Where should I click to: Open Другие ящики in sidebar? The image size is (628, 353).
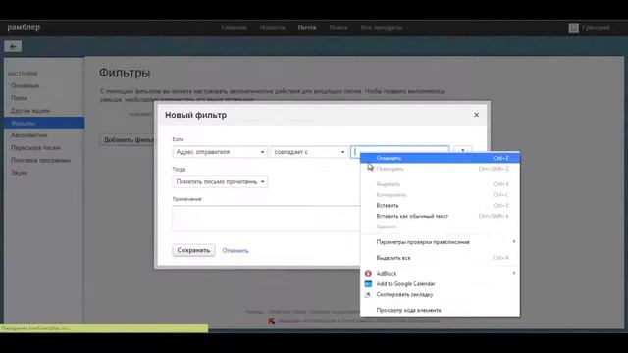tap(30, 111)
